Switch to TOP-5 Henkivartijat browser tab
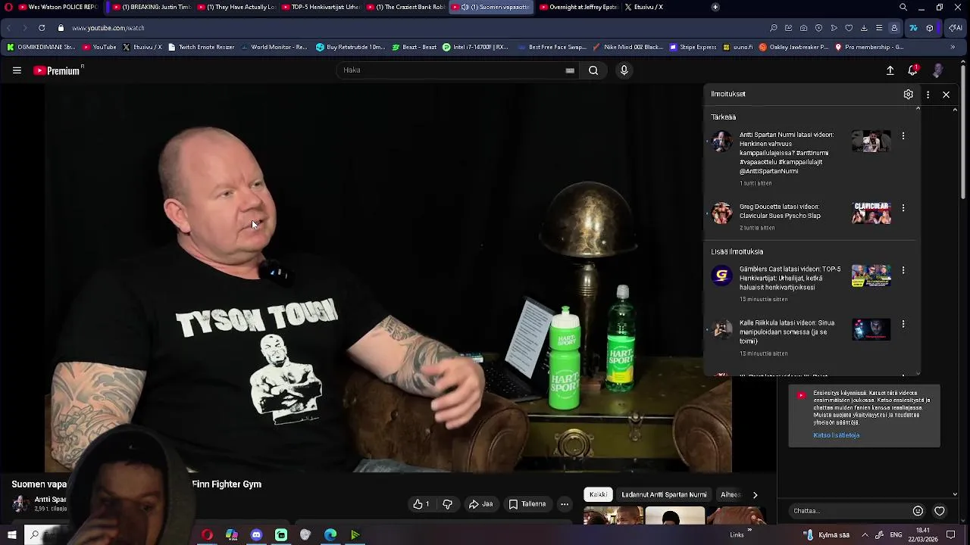Image resolution: width=970 pixels, height=545 pixels. click(x=321, y=7)
